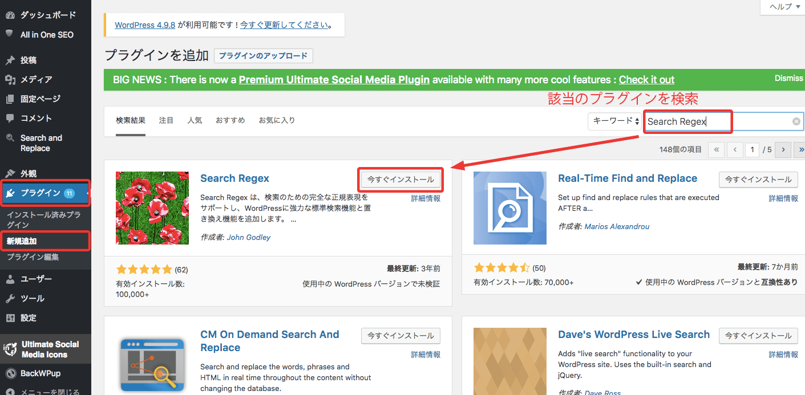
Task: Click the Dashboard gauge icon in sidebar
Action: tap(10, 15)
